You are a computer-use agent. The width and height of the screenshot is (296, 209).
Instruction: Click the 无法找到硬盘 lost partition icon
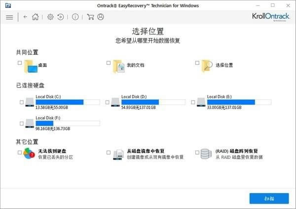tap(29, 154)
